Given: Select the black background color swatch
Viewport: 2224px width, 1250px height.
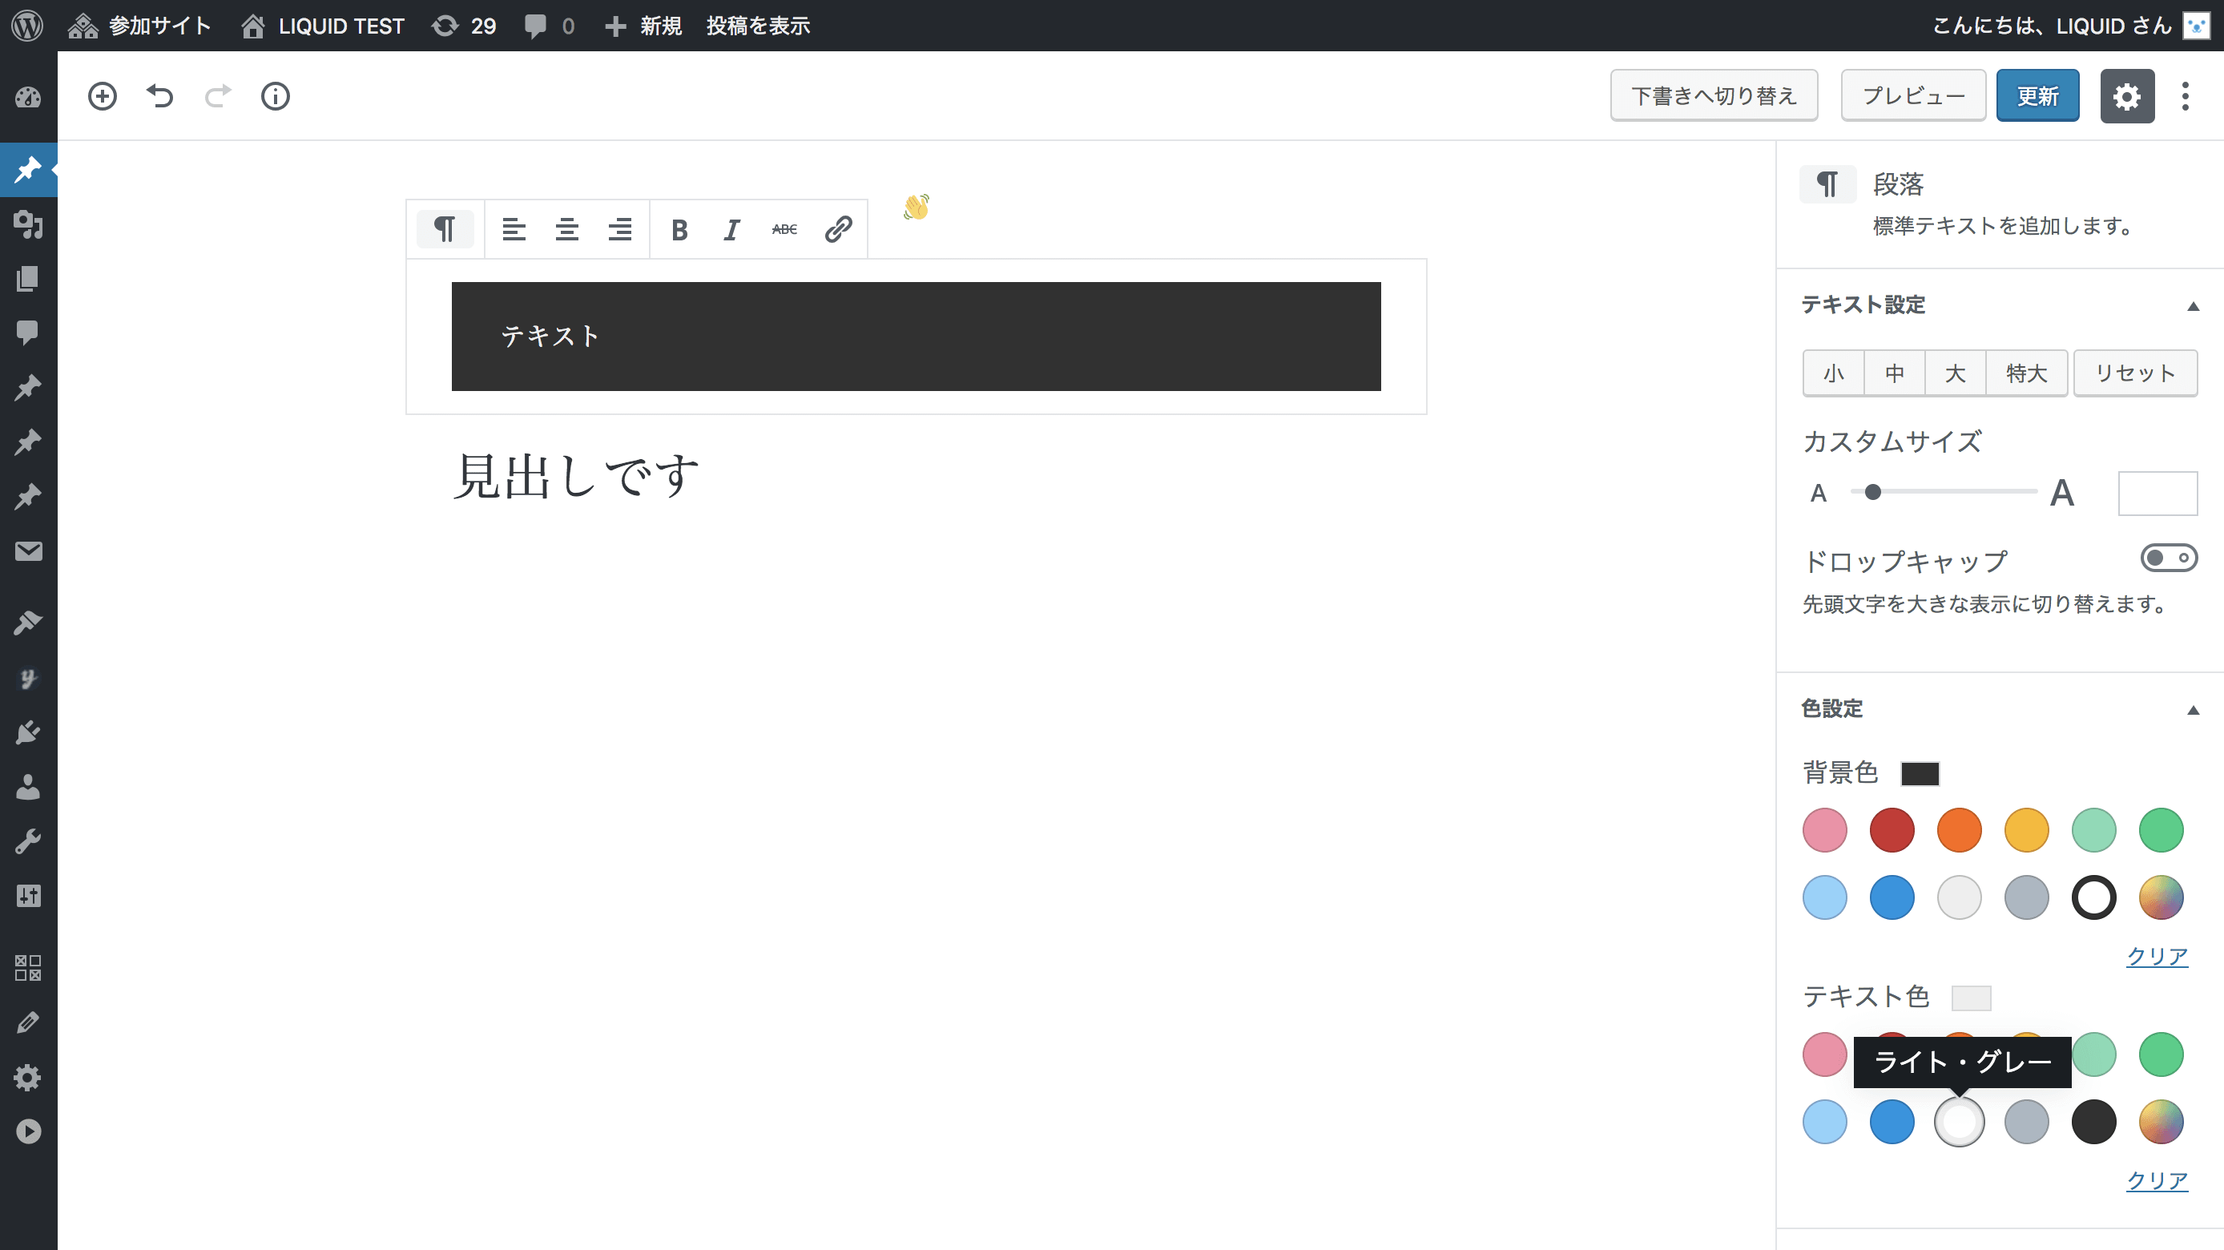Looking at the screenshot, I should (x=2093, y=897).
